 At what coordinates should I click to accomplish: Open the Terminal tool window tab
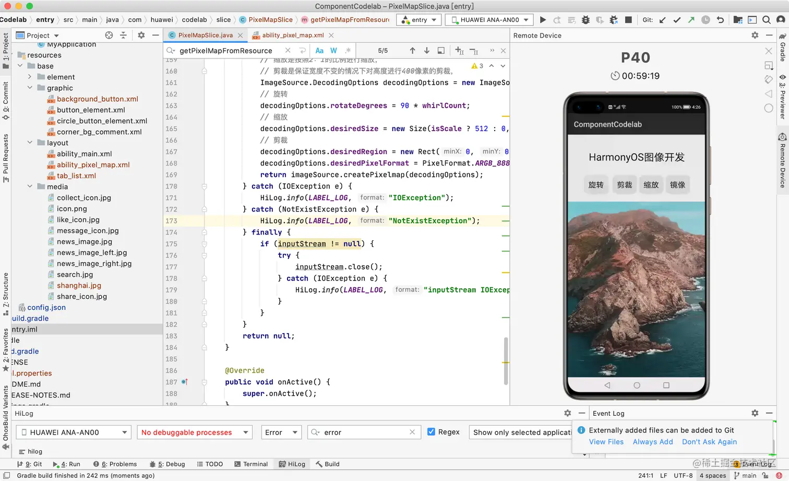251,464
